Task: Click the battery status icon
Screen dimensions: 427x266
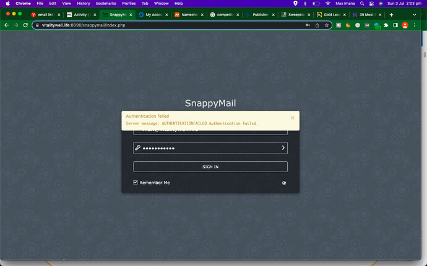Action: (316, 3)
